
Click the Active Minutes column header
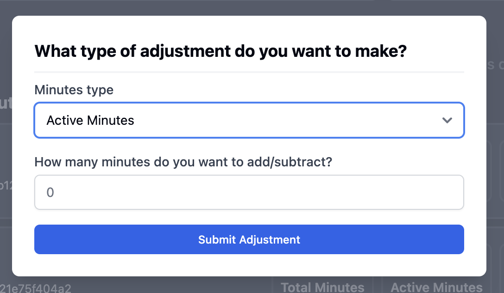435,287
